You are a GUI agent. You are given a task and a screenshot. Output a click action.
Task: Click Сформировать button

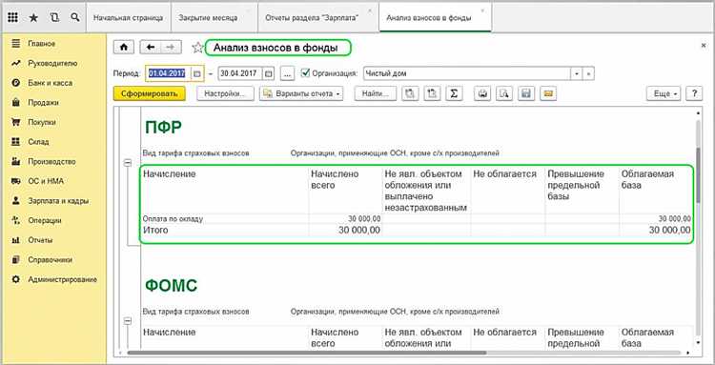[x=150, y=93]
